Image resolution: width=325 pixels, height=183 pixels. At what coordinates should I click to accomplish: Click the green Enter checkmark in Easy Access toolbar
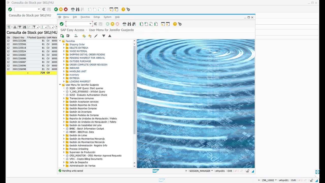pyautogui.click(x=62, y=24)
